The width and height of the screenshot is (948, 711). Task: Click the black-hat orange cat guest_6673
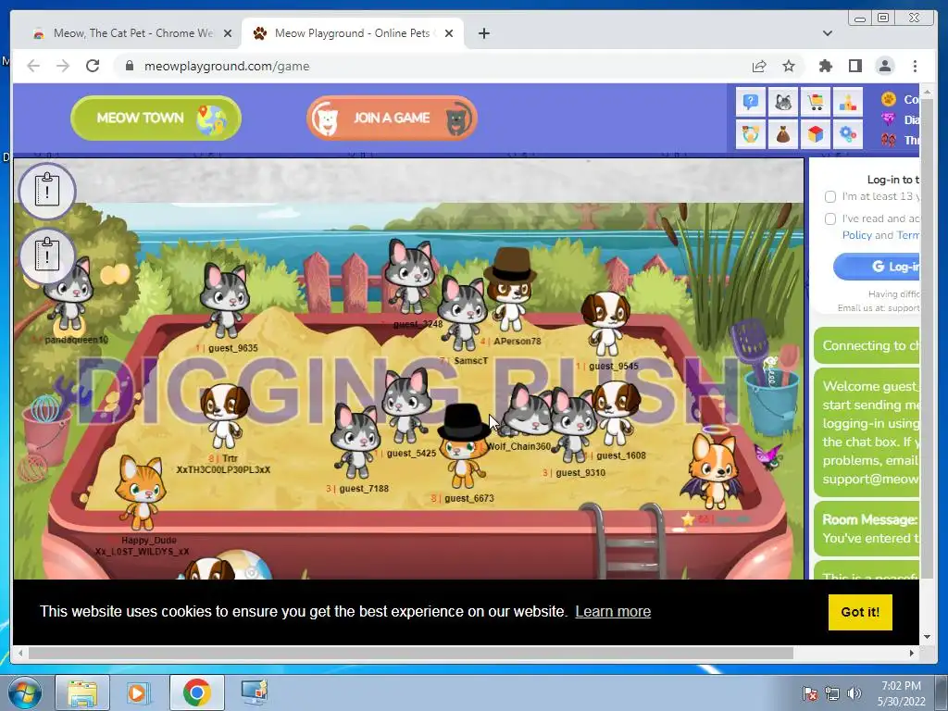point(463,447)
